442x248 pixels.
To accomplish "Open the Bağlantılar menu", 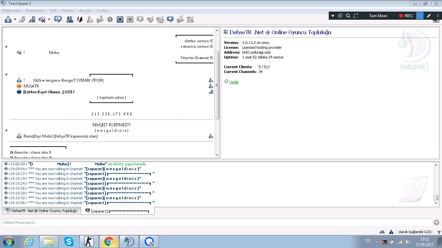I will click(x=12, y=11).
